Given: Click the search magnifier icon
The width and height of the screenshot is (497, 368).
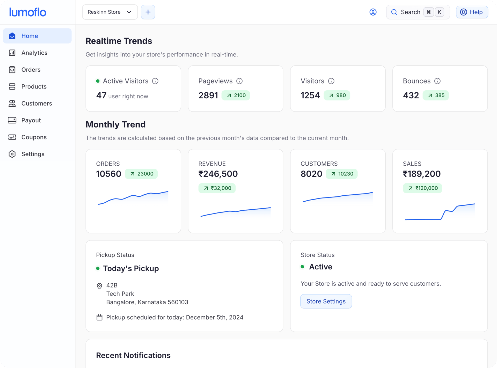Looking at the screenshot, I should coord(394,12).
